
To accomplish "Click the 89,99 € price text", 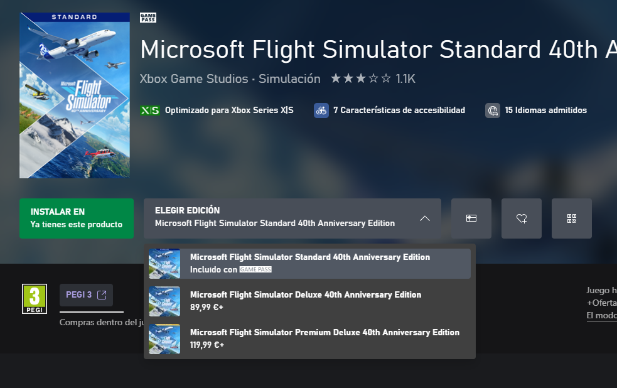I will (x=207, y=307).
